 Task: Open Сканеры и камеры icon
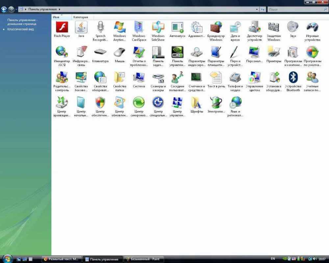click(158, 82)
